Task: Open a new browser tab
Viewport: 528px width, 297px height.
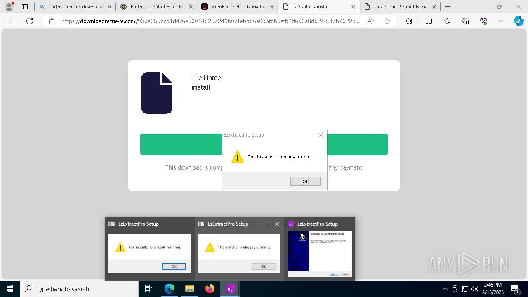Action: coord(448,7)
